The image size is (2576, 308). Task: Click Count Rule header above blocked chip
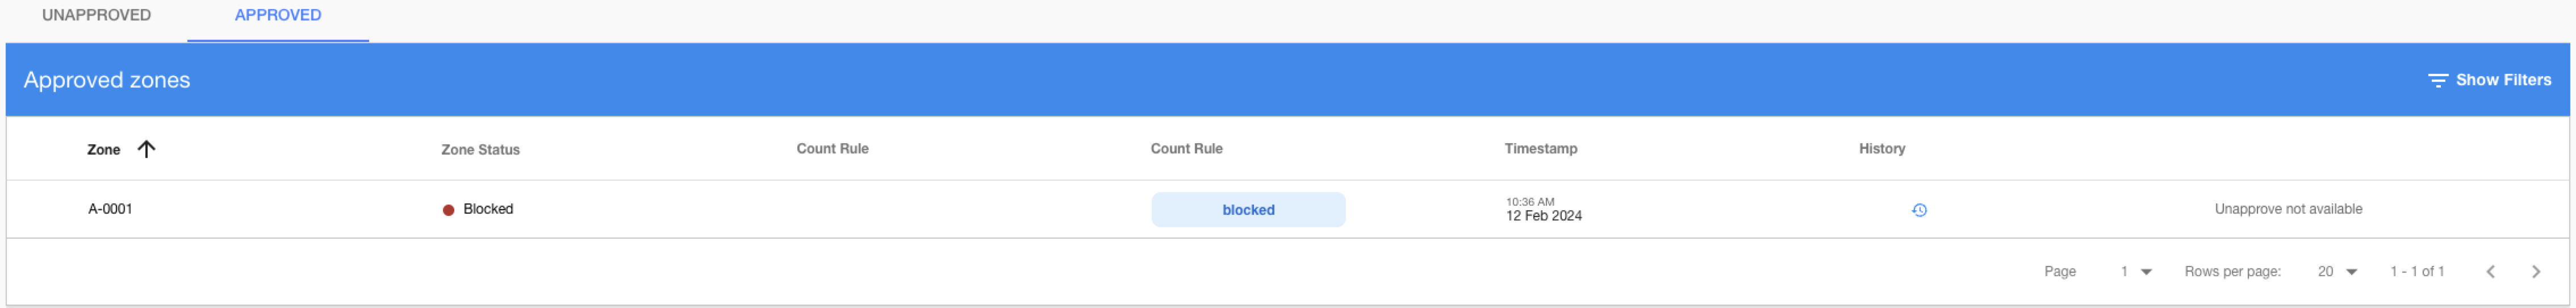[1186, 149]
